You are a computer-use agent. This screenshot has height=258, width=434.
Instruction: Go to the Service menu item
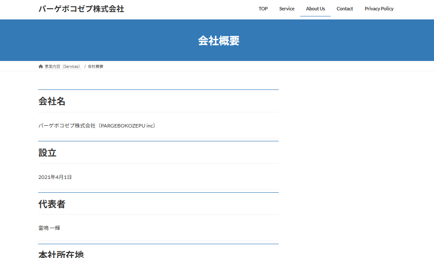tap(287, 9)
